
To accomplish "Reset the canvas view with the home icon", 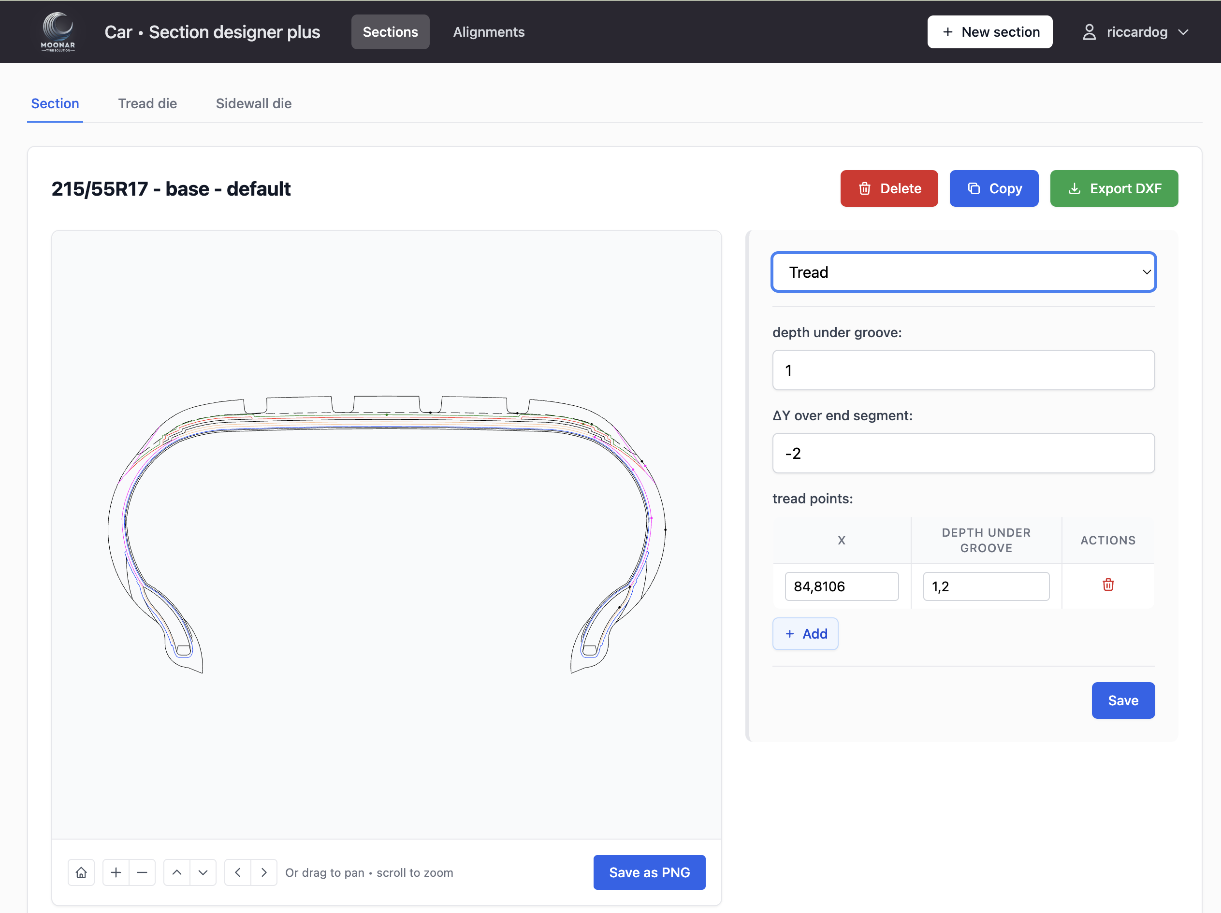I will 81,872.
